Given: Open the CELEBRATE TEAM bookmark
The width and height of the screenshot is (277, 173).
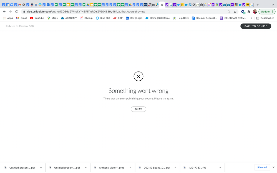Looking at the screenshot, I should (233, 18).
